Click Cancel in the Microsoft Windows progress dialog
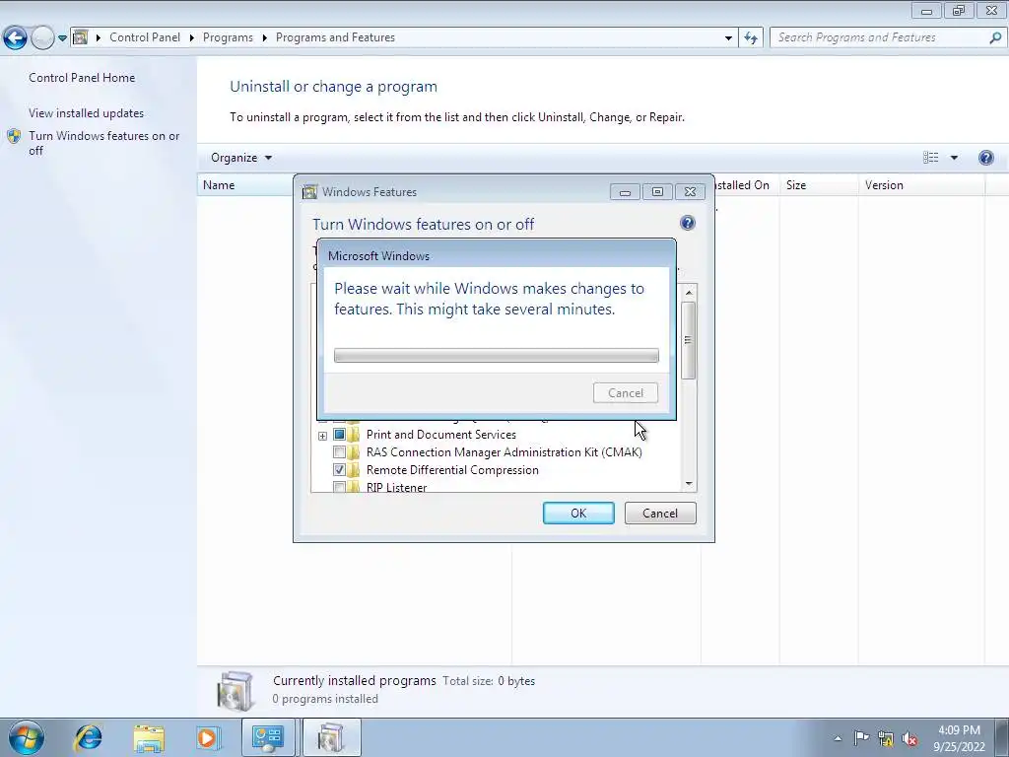Image resolution: width=1009 pixels, height=757 pixels. 626,392
